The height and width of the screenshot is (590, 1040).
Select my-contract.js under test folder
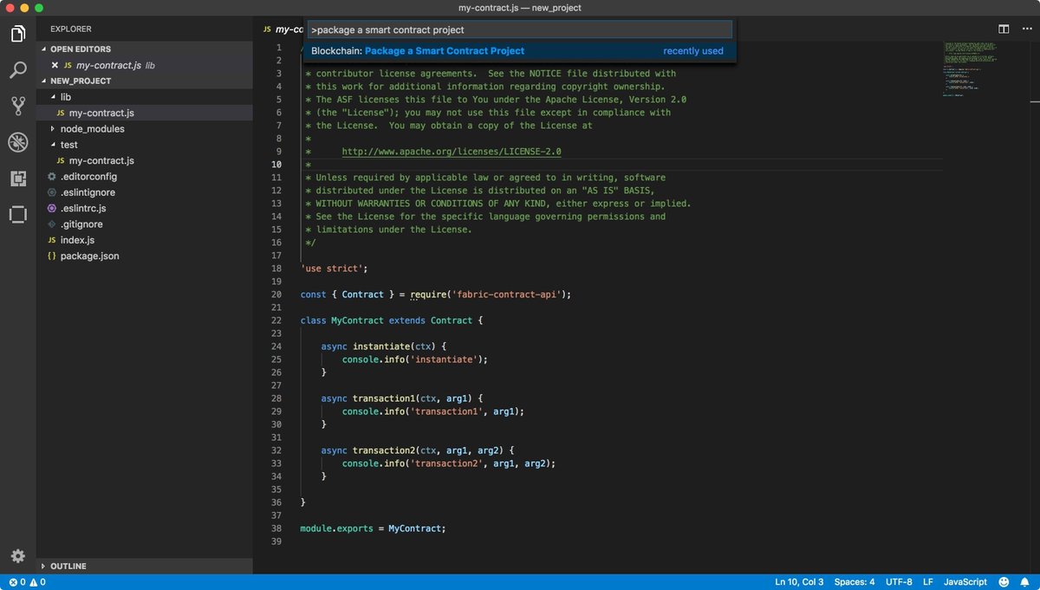coord(145,160)
